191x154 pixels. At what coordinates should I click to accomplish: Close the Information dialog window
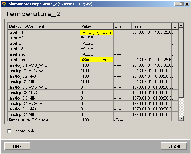click(187, 4)
